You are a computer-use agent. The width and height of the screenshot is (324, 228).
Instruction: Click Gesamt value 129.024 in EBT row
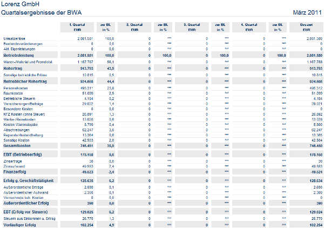316,212
